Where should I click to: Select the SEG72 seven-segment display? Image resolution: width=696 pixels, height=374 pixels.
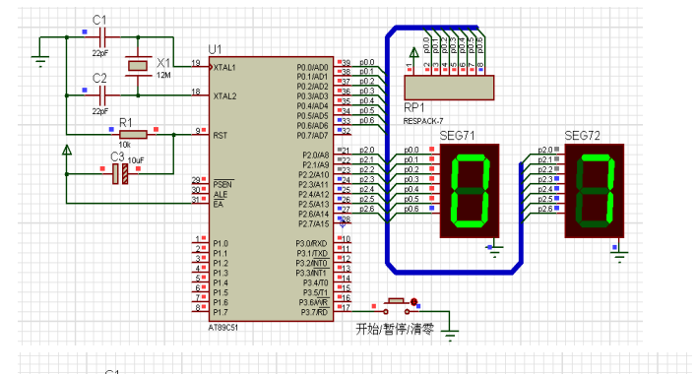click(595, 191)
